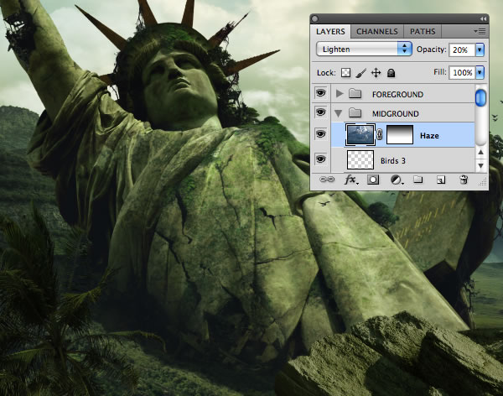
Task: Create a new layer
Action: 441,180
